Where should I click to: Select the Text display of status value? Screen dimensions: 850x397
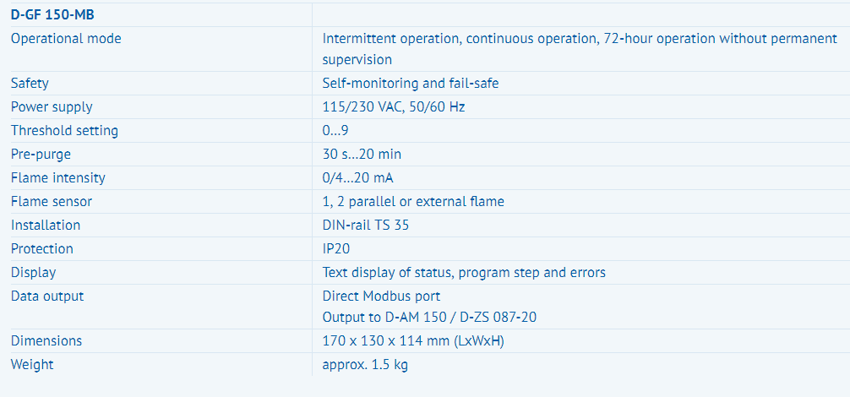coord(464,273)
